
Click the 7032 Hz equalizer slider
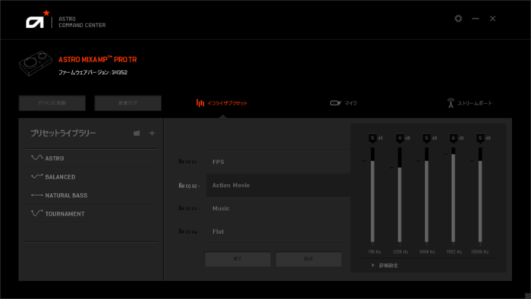click(x=453, y=195)
